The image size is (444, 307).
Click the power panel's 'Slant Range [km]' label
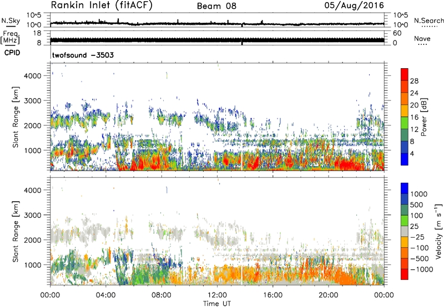[16, 117]
